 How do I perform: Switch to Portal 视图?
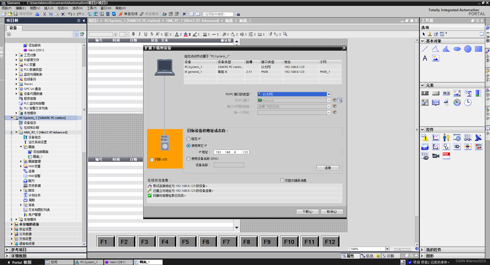point(19,262)
